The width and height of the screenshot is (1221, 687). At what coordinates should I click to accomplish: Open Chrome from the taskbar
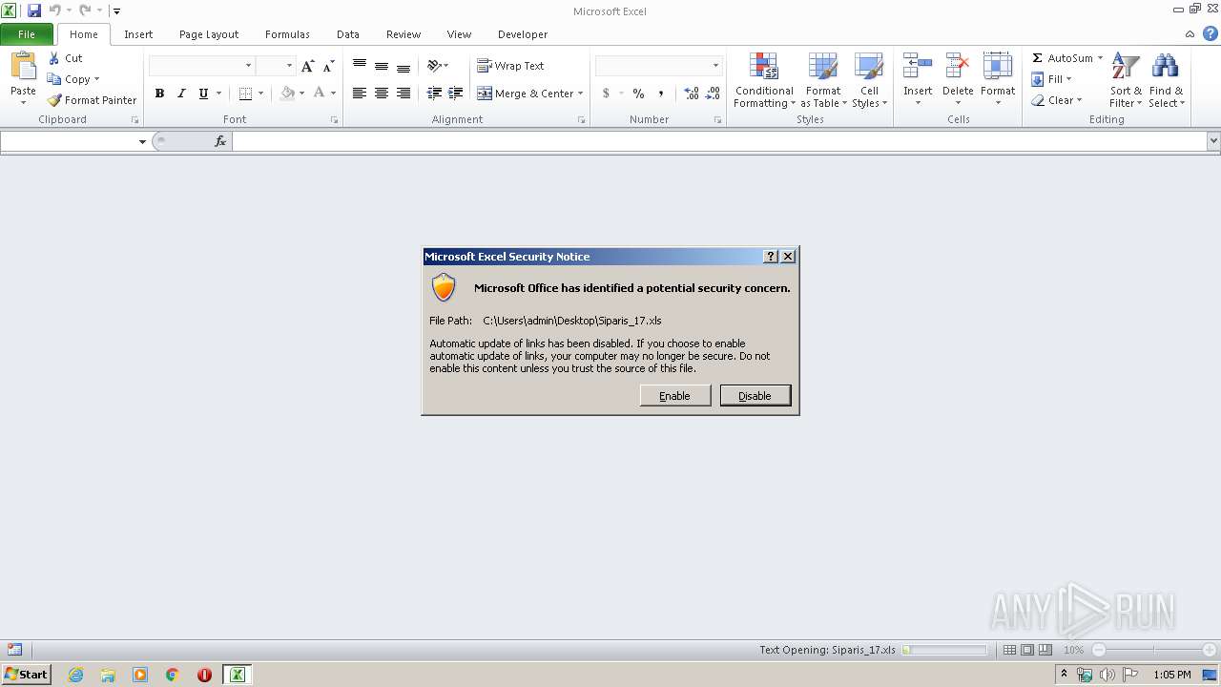(173, 675)
